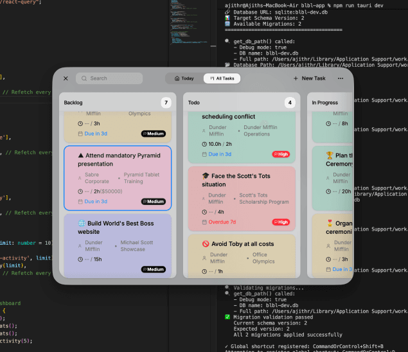The image size is (408, 352).
Task: Click the Todo count badge showing 4
Action: pyautogui.click(x=290, y=103)
